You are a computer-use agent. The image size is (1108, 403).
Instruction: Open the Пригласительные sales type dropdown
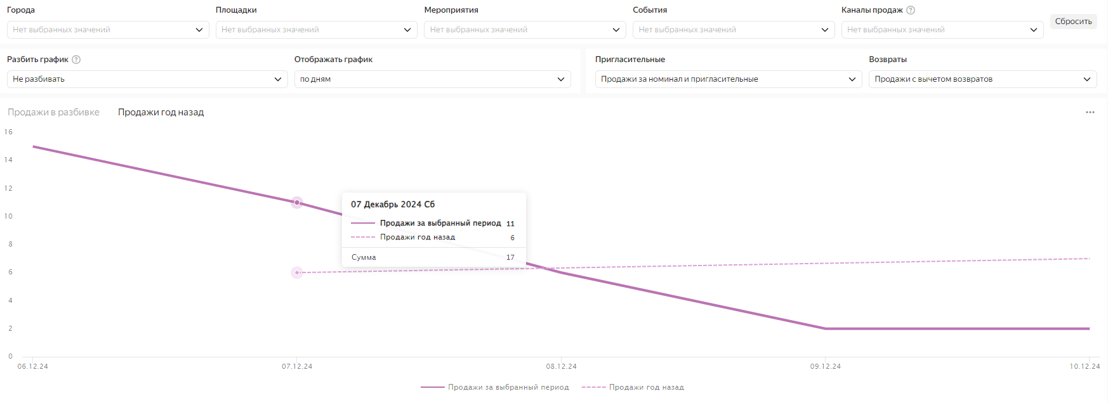click(728, 79)
